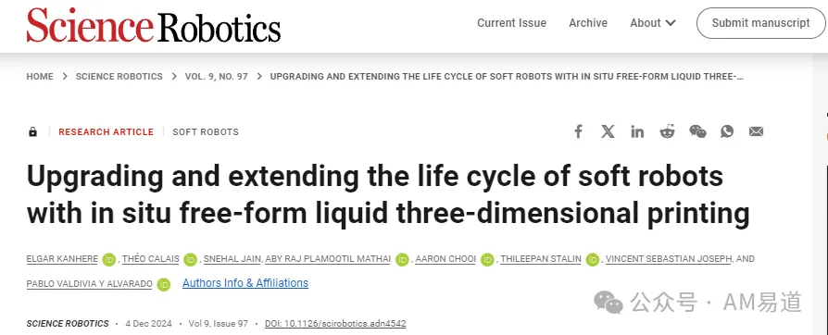828x335 pixels.
Task: Open Pablo Valdivia y Alvarado's ORCID icon
Action: 164,284
